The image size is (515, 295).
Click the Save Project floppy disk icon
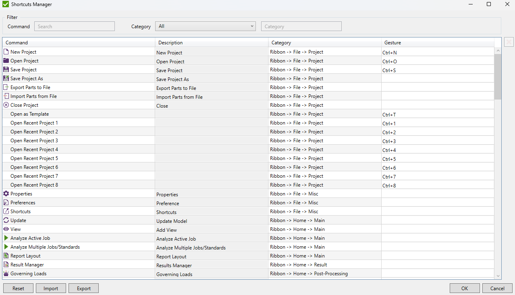6,69
